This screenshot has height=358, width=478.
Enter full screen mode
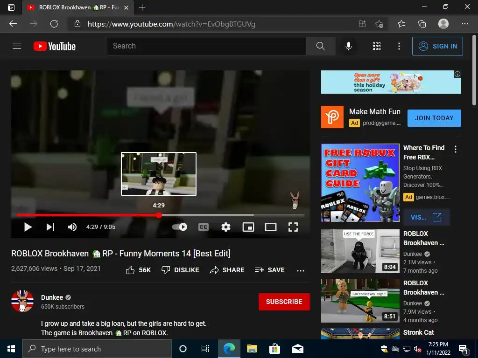click(293, 227)
